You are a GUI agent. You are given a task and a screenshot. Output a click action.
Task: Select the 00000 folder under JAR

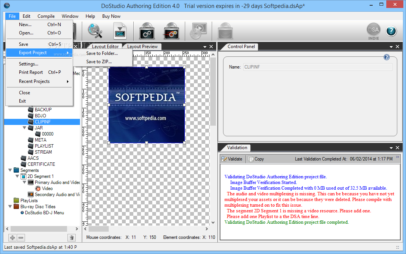click(44, 134)
